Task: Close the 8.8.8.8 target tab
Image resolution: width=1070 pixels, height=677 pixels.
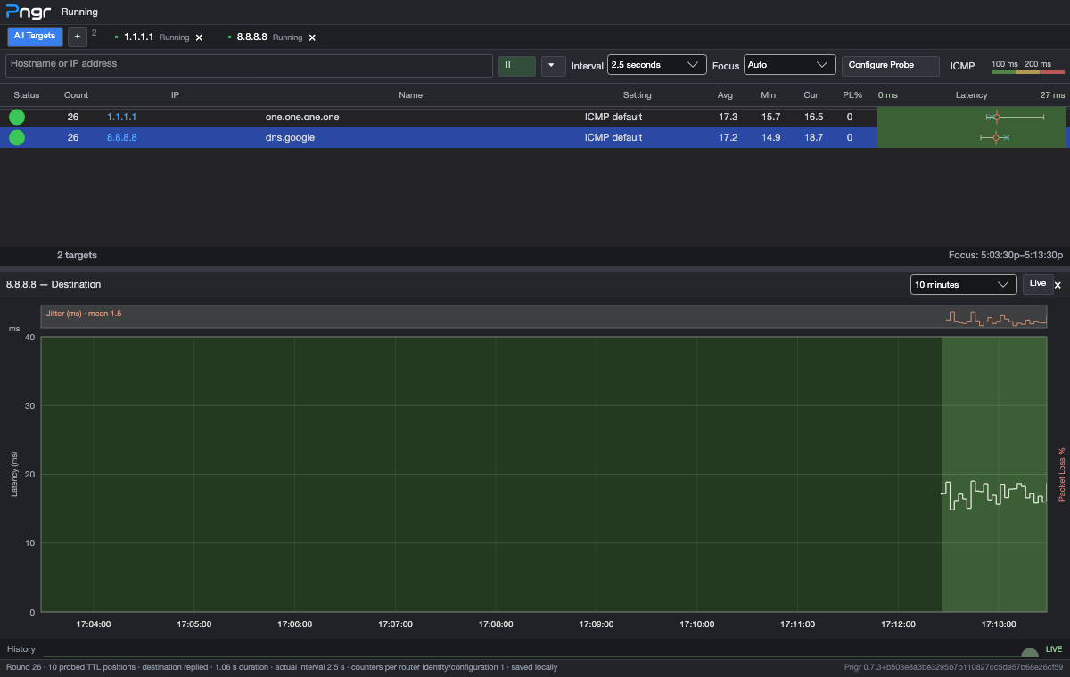Action: [x=312, y=37]
